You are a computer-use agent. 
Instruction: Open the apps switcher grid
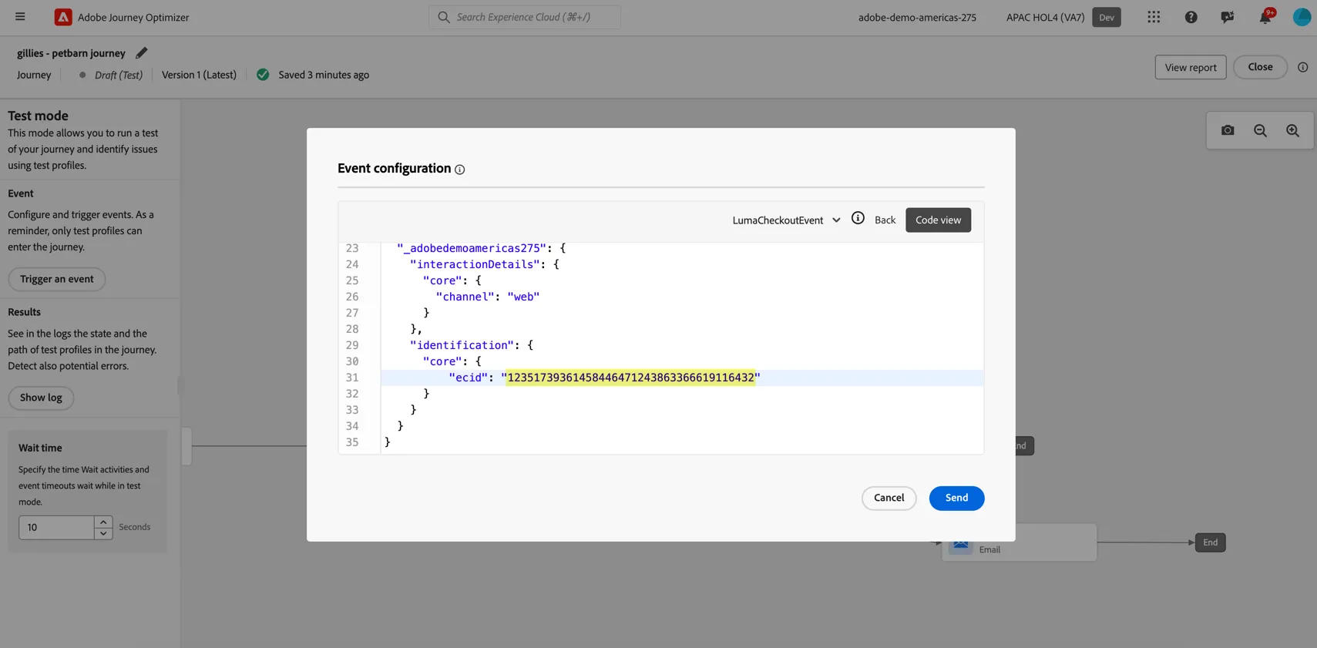pyautogui.click(x=1154, y=17)
